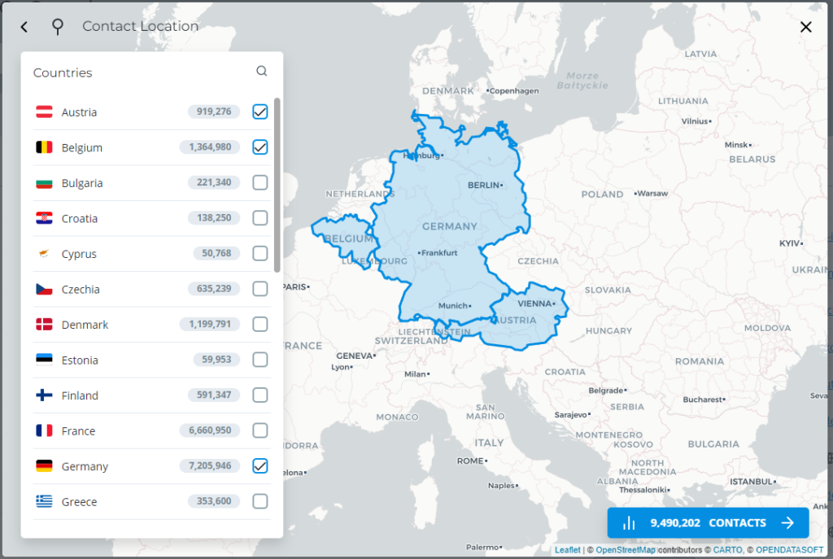Click the Austria flag icon

[42, 111]
